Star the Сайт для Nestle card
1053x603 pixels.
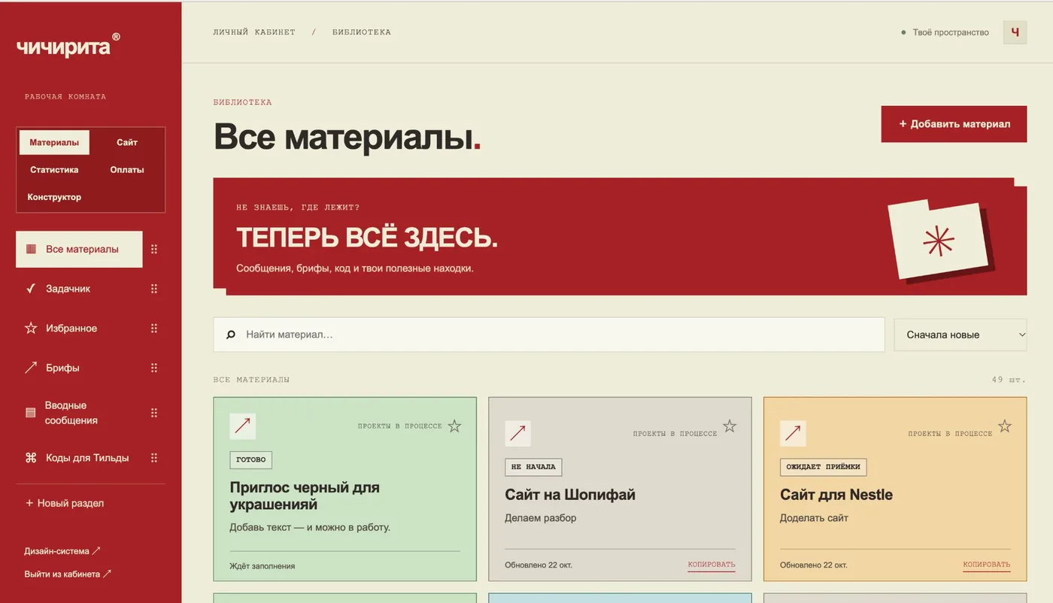[x=1005, y=426]
